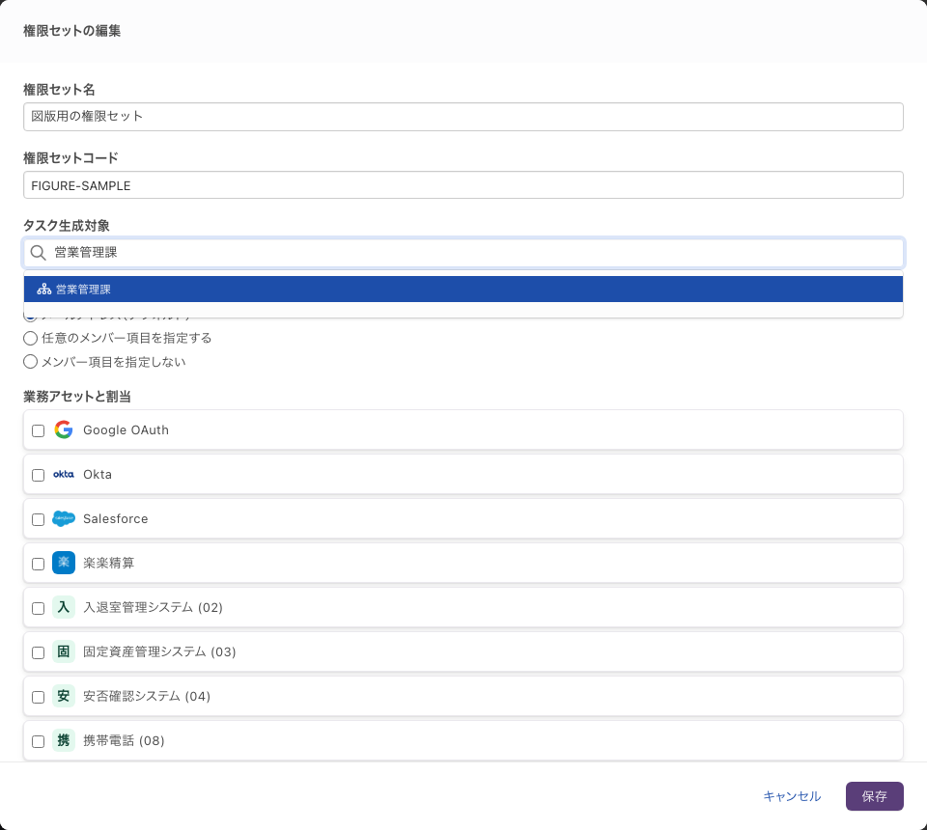The image size is (927, 830).
Task: Click the organization icon beside 営業管理課 suggestion
Action: coord(43,290)
